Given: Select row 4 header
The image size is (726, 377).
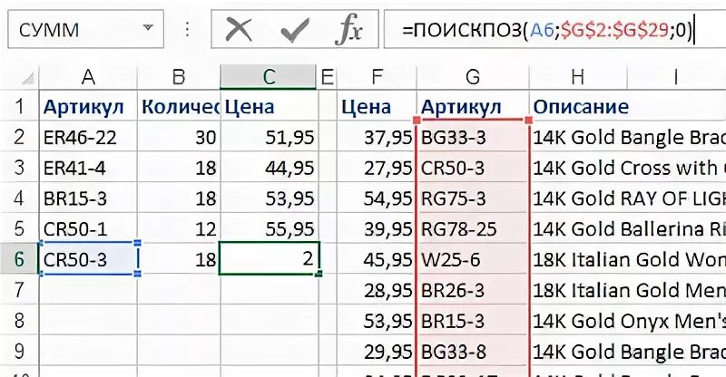Looking at the screenshot, I should pyautogui.click(x=19, y=198).
